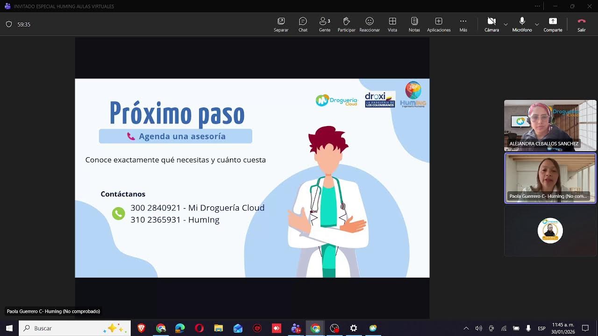598x336 pixels.
Task: Open the Windows Start menu
Action: (9, 328)
